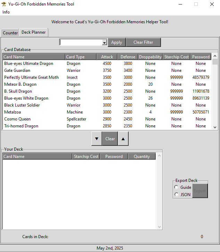Select the Cosmo Queen card
Viewport: 220px width, 252px height.
(107, 119)
